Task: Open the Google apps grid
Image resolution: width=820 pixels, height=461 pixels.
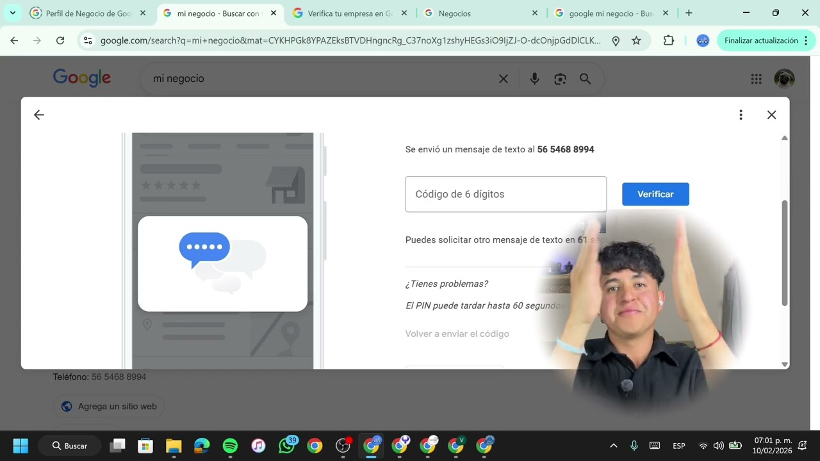Action: point(756,79)
